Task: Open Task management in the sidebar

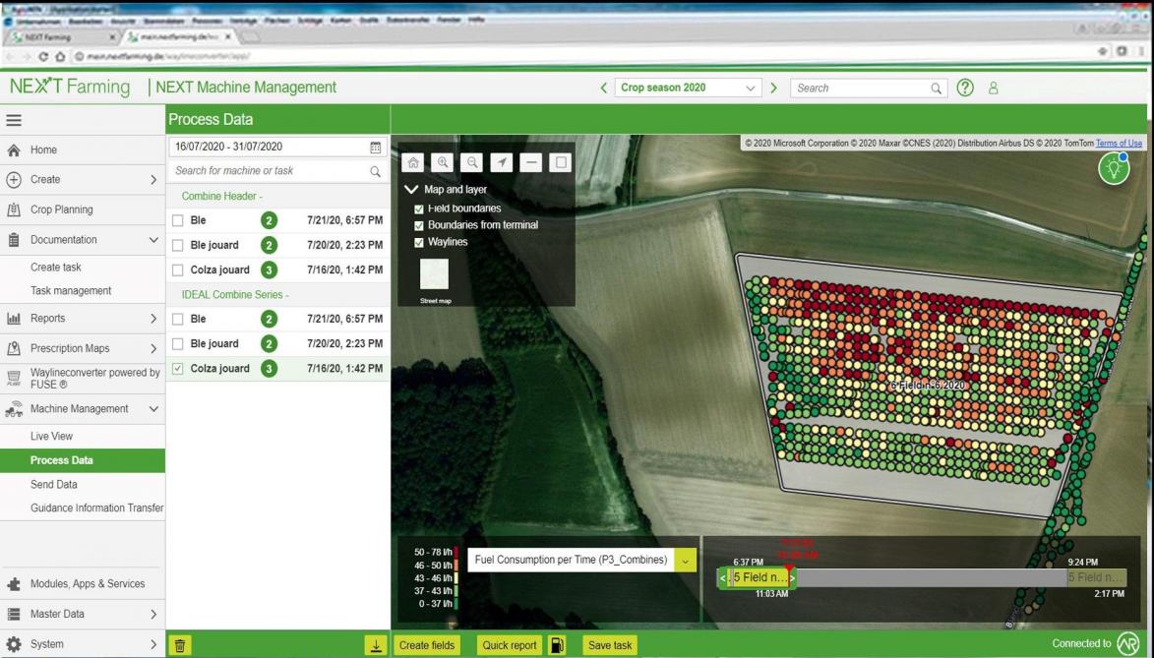Action: click(71, 291)
